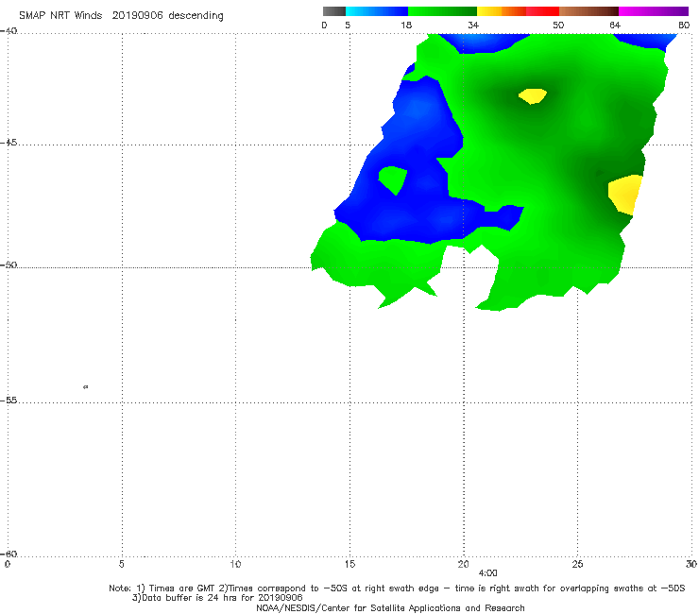The image size is (699, 614).
Task: Click the magenta-purple segment of the color bar
Action: click(x=654, y=11)
